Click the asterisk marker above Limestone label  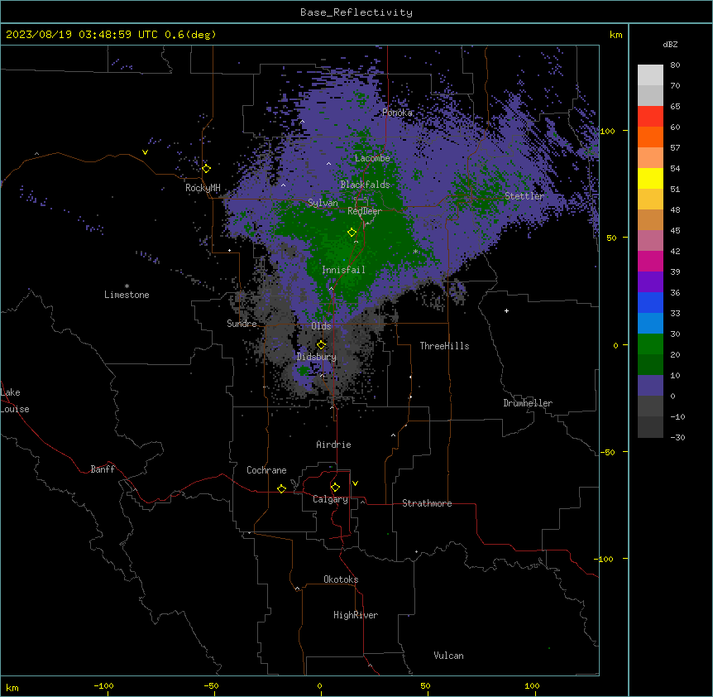click(x=127, y=286)
